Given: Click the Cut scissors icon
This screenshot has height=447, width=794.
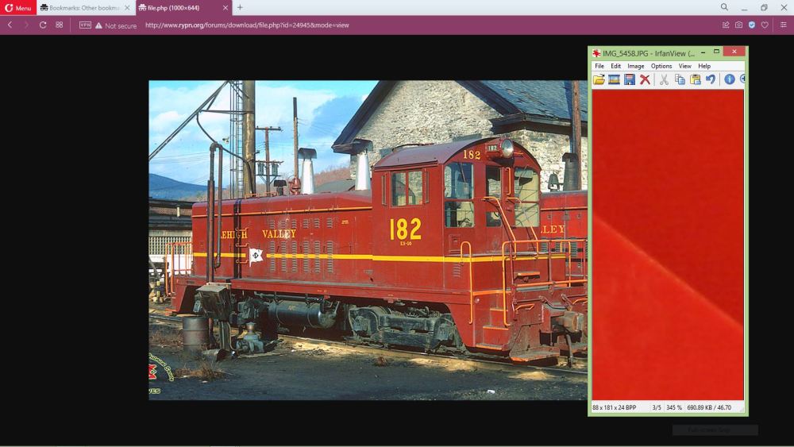Looking at the screenshot, I should [664, 79].
